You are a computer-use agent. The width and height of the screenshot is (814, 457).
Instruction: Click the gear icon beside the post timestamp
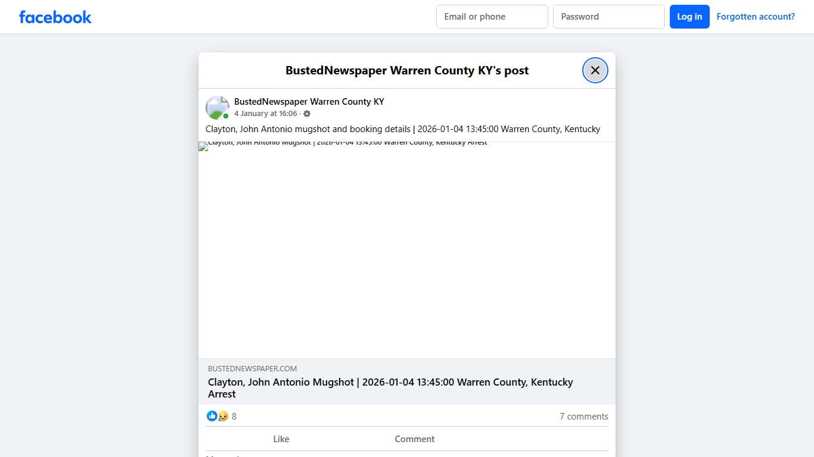(x=307, y=114)
